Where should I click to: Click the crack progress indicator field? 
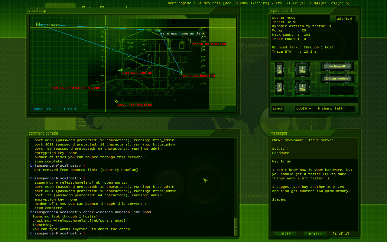point(325,109)
